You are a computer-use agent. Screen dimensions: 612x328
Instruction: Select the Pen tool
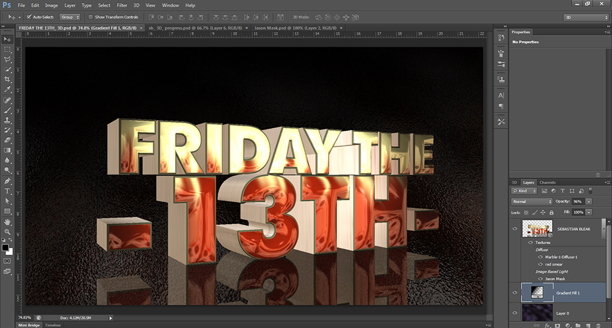coord(8,181)
